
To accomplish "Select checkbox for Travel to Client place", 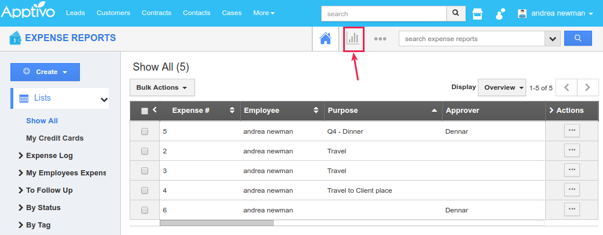I will 145,190.
